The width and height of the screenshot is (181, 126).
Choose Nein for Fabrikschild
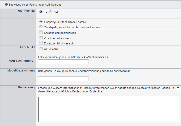pyautogui.click(x=51, y=12)
